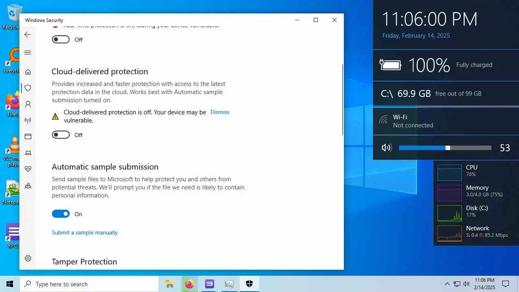
Task: Open File Explorer from the taskbar
Action: [169, 284]
